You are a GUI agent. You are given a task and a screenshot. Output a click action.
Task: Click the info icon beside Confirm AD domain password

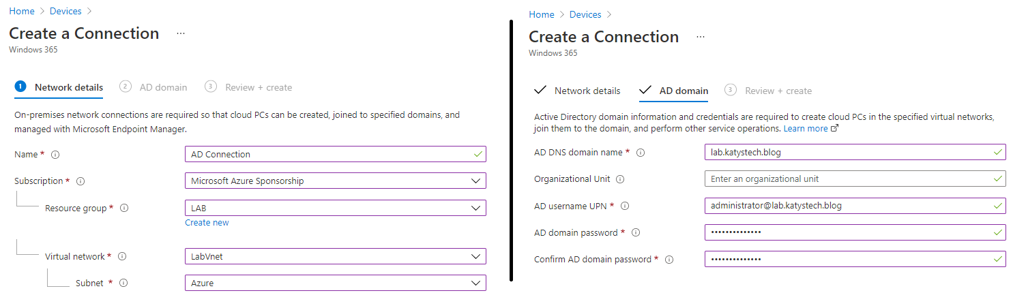669,260
